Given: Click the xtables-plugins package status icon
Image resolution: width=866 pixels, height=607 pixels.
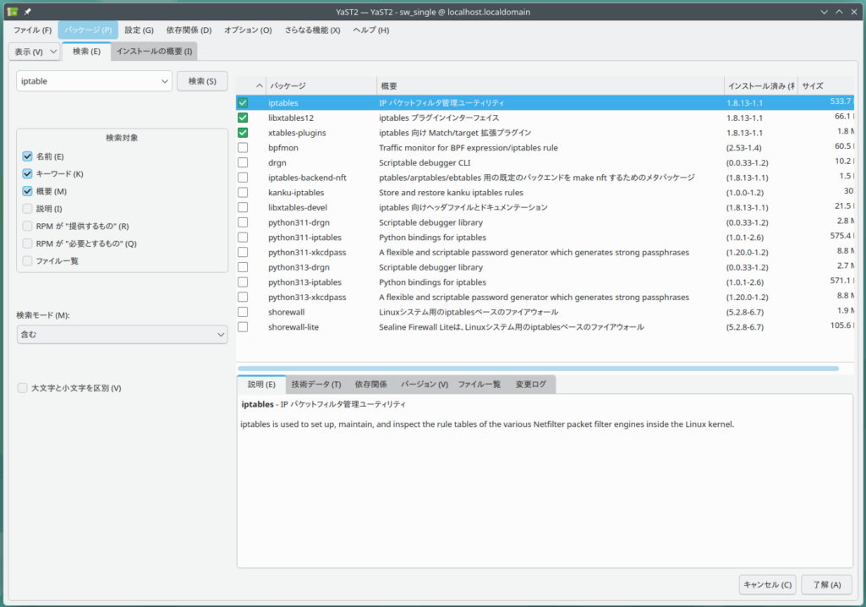Looking at the screenshot, I should pos(243,133).
